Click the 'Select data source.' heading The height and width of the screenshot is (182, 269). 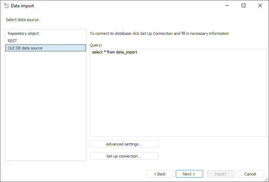point(23,19)
